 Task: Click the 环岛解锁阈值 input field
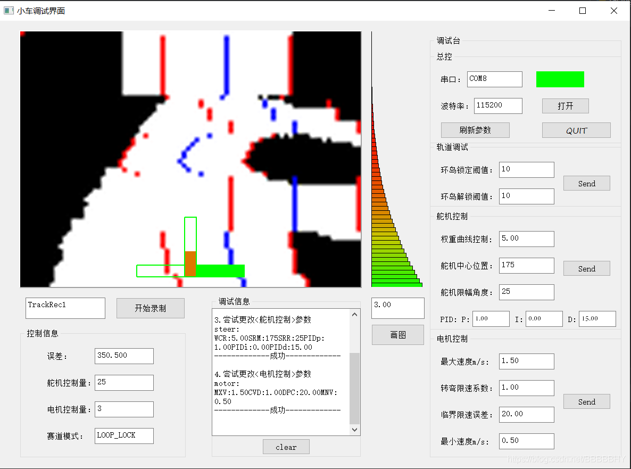(526, 196)
